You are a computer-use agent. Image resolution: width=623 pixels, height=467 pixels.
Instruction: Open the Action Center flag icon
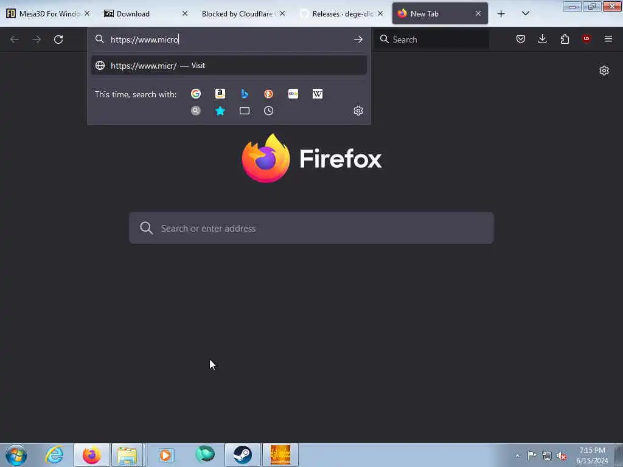pyautogui.click(x=532, y=455)
